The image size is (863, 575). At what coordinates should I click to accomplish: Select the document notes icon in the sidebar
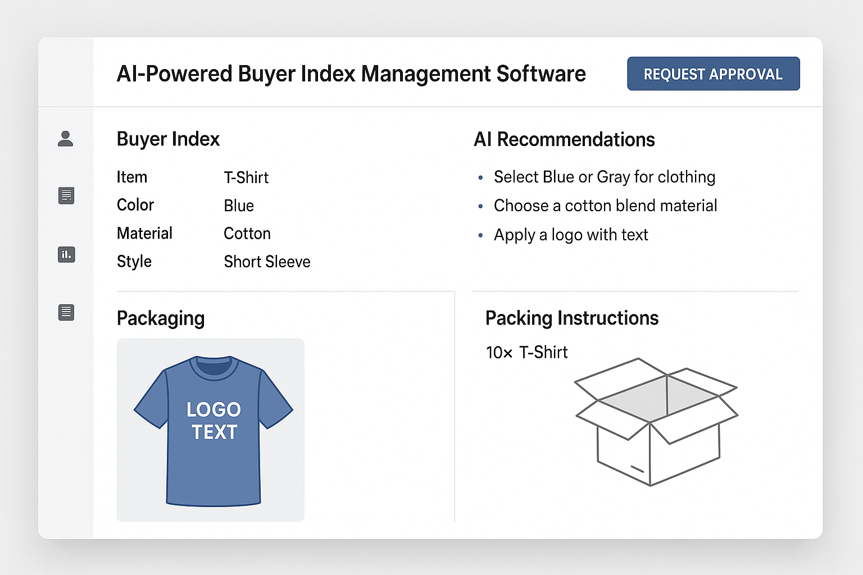66,195
